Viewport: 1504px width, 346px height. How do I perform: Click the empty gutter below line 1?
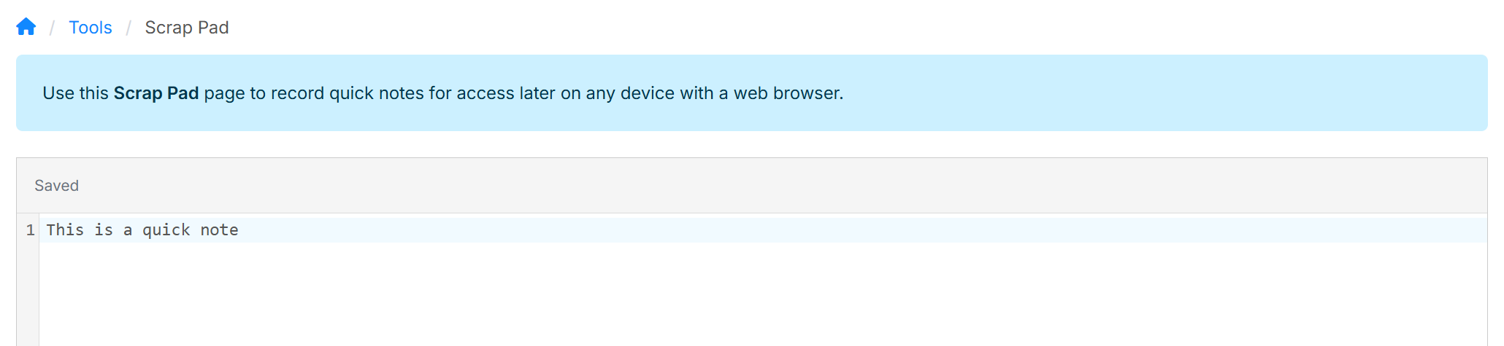[x=28, y=299]
